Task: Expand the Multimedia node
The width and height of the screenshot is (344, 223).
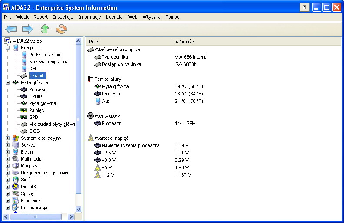Action: click(x=7, y=159)
